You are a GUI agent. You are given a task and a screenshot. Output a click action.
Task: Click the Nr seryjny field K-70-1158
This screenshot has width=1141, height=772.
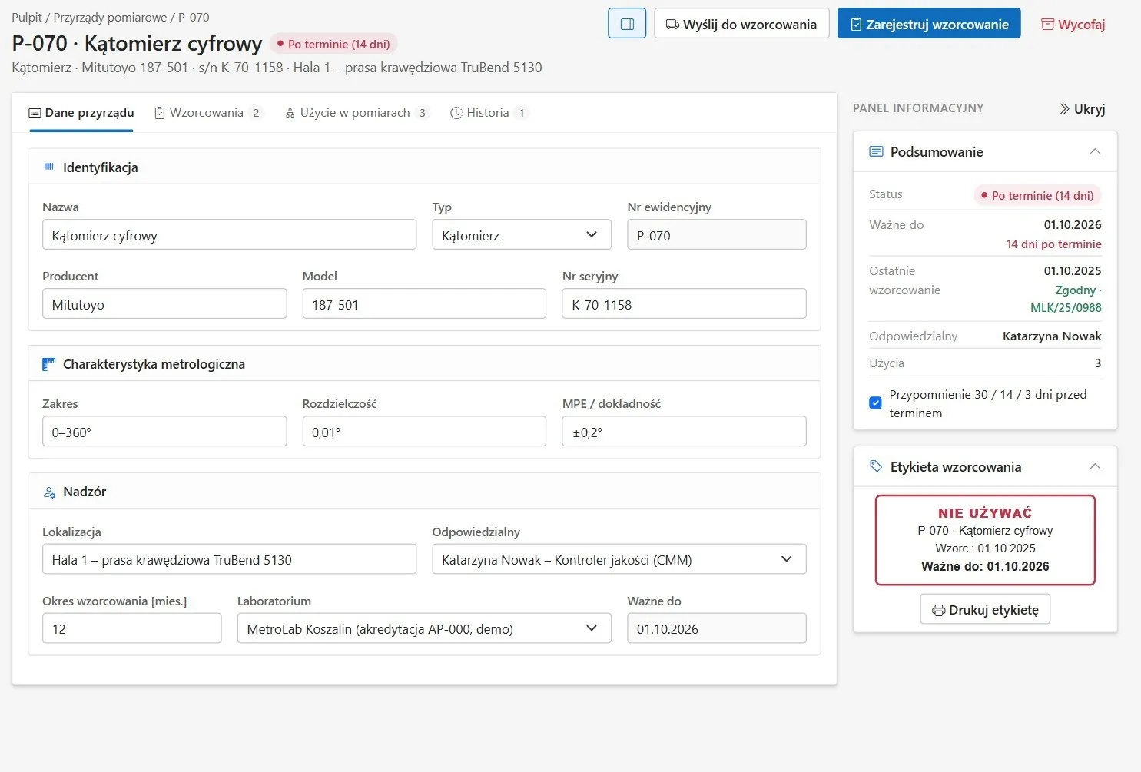(x=684, y=304)
